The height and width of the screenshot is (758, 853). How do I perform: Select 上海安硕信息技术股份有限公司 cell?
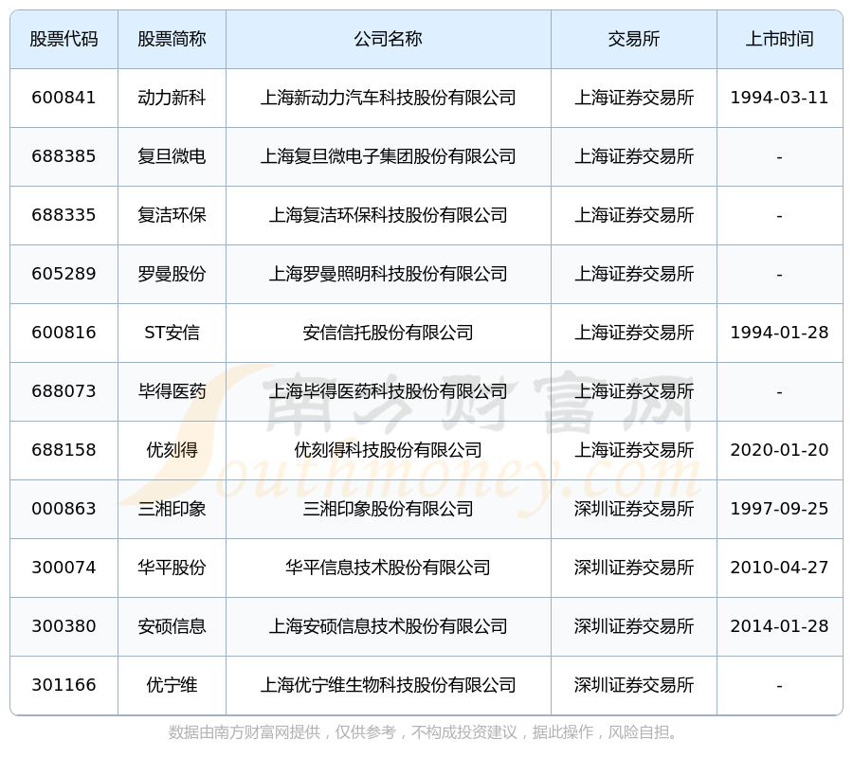coord(389,626)
